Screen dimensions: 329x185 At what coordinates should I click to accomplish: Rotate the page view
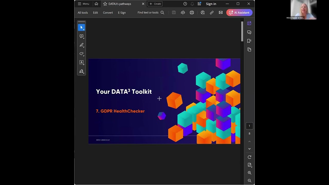coord(249,157)
